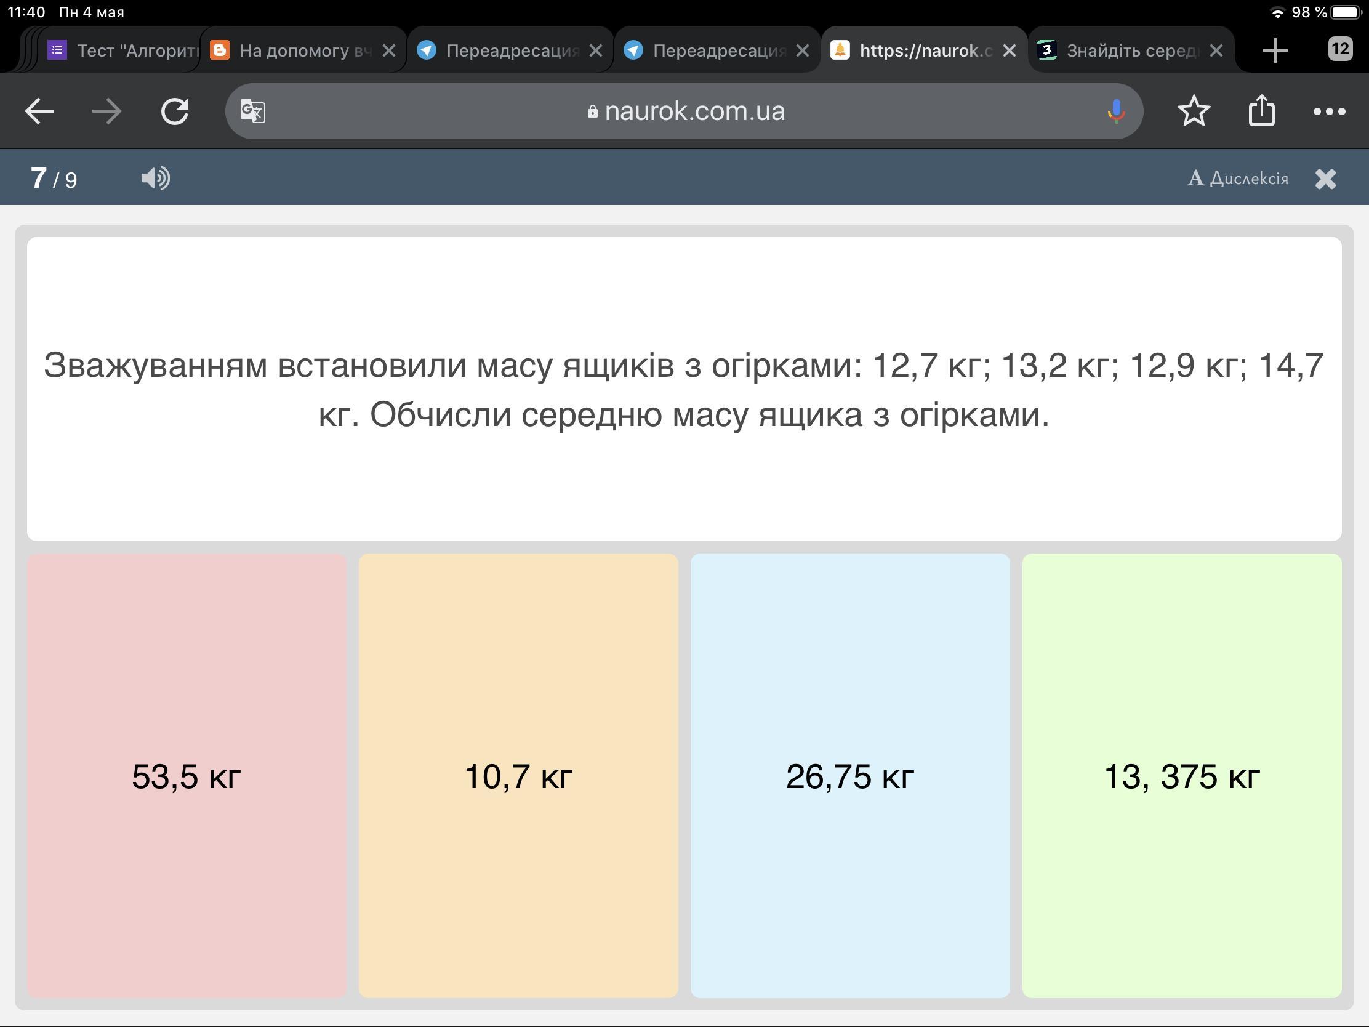Close the На допомогу tab
The width and height of the screenshot is (1369, 1027).
pos(388,50)
